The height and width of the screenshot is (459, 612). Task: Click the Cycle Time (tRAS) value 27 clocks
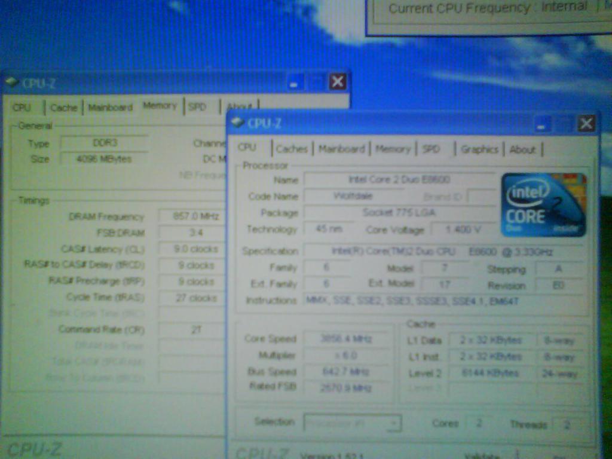[193, 298]
